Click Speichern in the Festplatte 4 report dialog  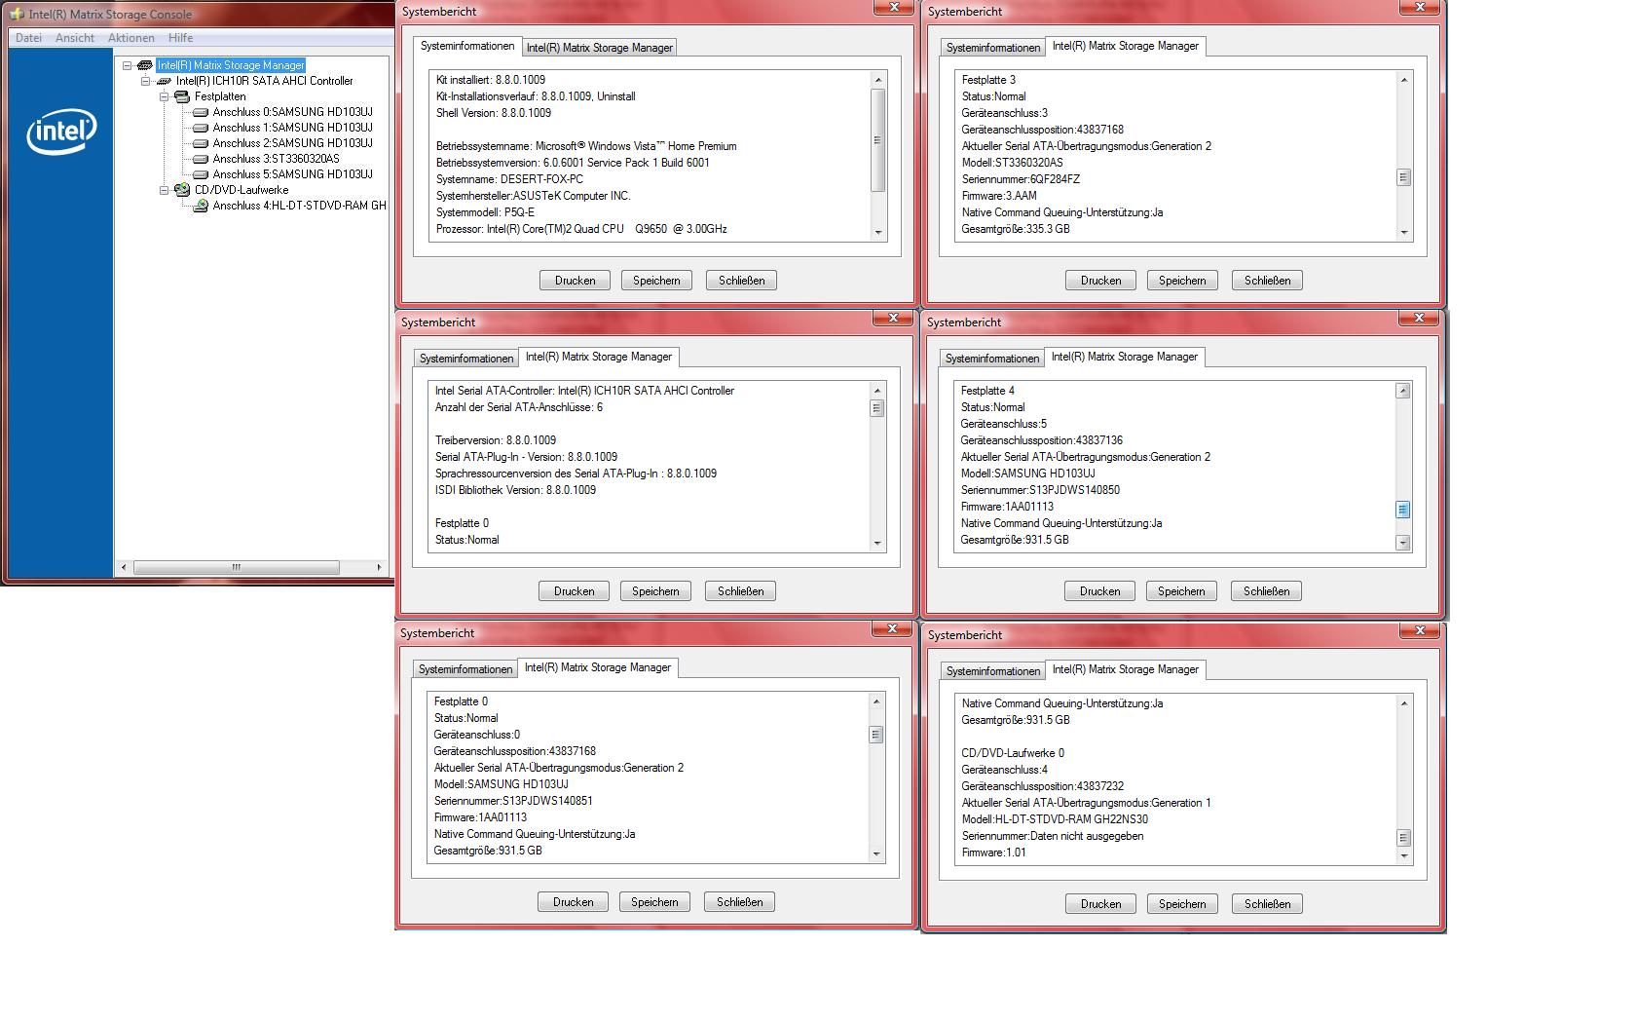click(x=1181, y=591)
